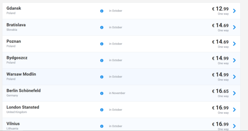Open info icon for Poznan fare
Viewport: 248px width, 131px height.
(x=102, y=44)
